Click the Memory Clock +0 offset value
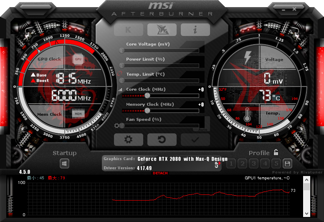Image resolution: width=324 pixels, height=222 pixels. [201, 105]
